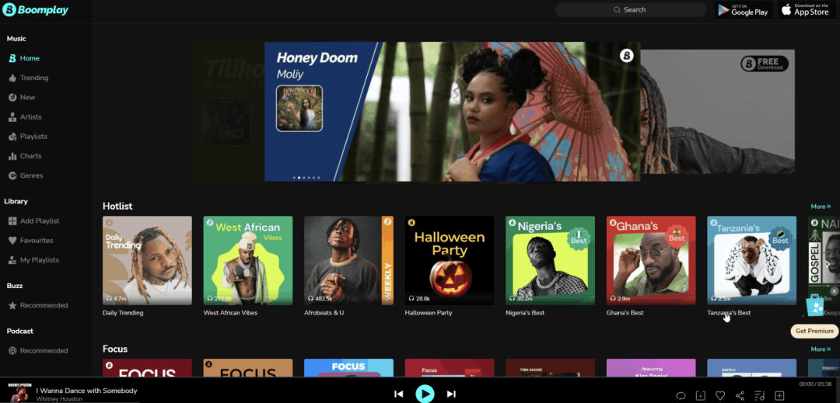Open the Afrobeats & U cover

348,260
